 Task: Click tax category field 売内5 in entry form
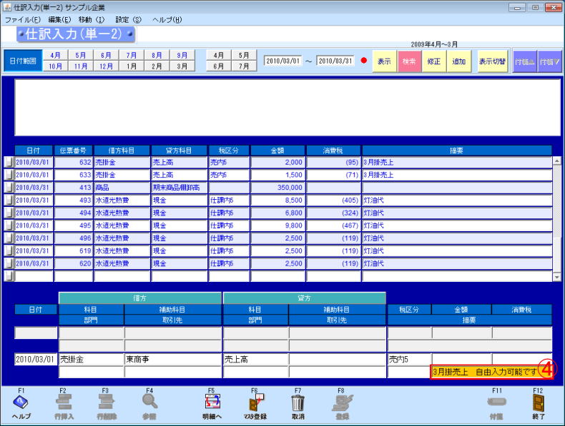pyautogui.click(x=409, y=359)
